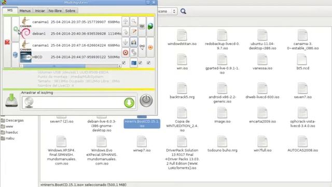Select the ophcrack-vista-livecd-3.4.0.iso file
This screenshot has height=187, width=332.
pos(303,118)
